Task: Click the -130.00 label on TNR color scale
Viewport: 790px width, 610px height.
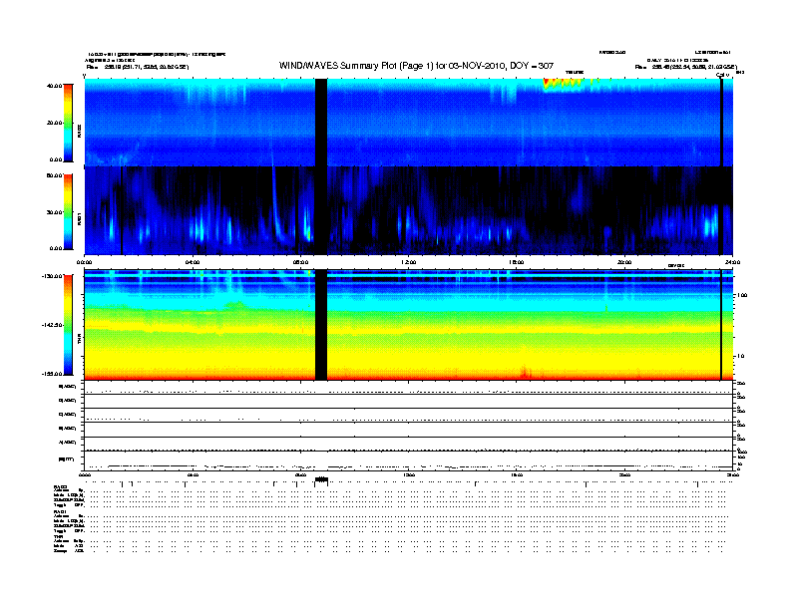Action: (52, 276)
